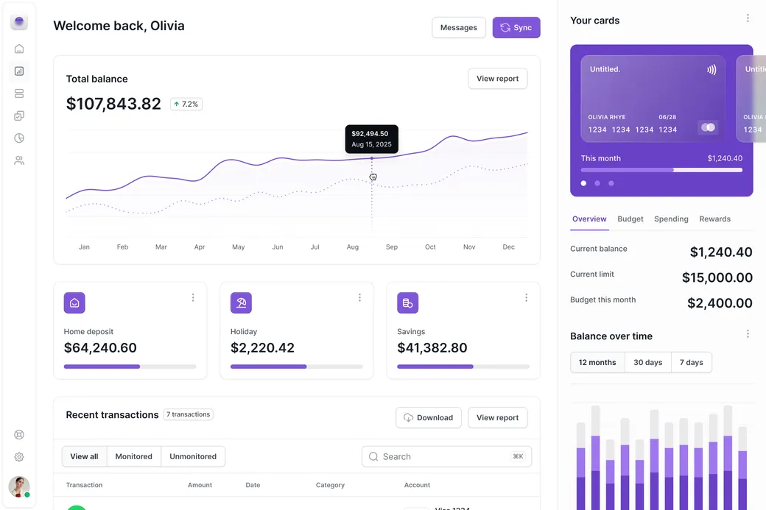Viewport: 766px width, 510px height.
Task: Click the Savings progress bar
Action: tap(463, 366)
